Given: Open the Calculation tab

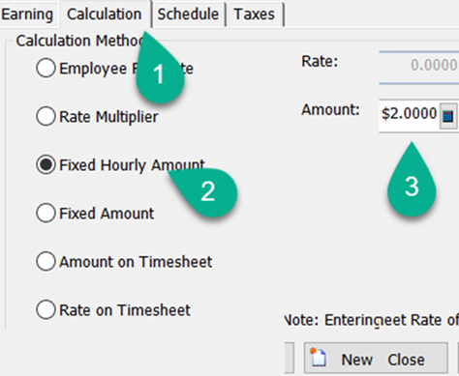Looking at the screenshot, I should [105, 14].
